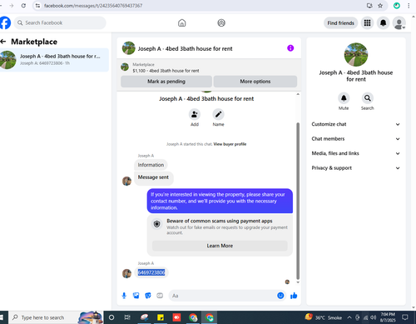Click the Facebook logo

point(5,22)
